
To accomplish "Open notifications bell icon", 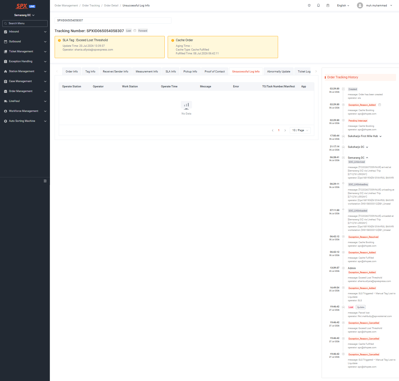I will 318,5.
